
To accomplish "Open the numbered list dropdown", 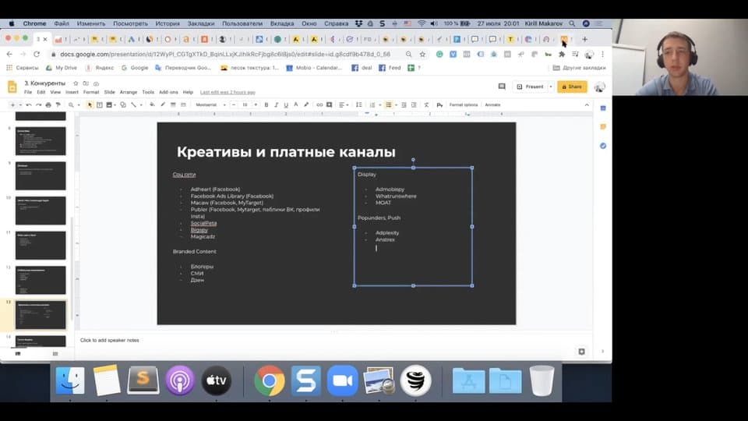I will (379, 105).
